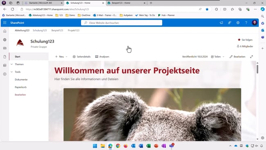Toggle Sie folgen follow star

click(239, 40)
